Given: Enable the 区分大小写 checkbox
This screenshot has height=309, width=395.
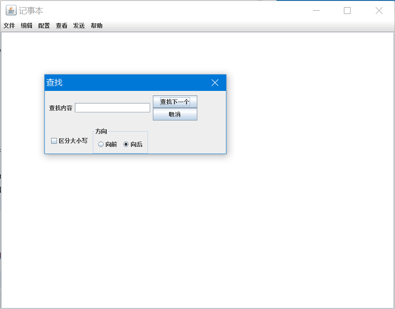Looking at the screenshot, I should point(54,141).
